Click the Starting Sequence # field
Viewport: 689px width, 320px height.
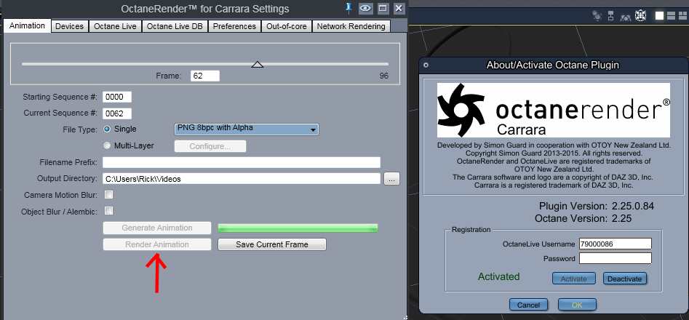coord(117,97)
